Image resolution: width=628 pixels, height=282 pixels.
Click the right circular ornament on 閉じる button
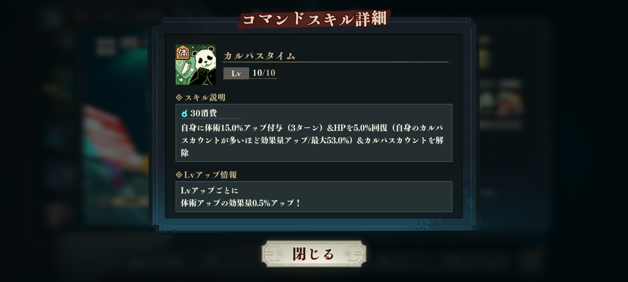348,254
